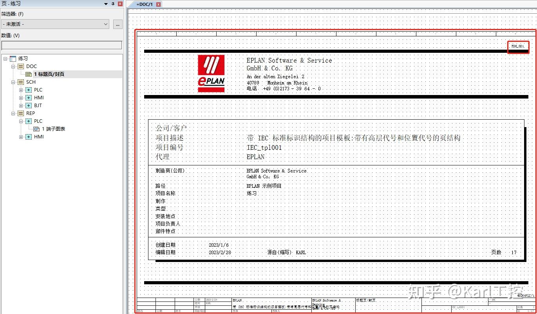Expand the BJT node
Viewport: 537px width, 314px height.
coord(21,106)
